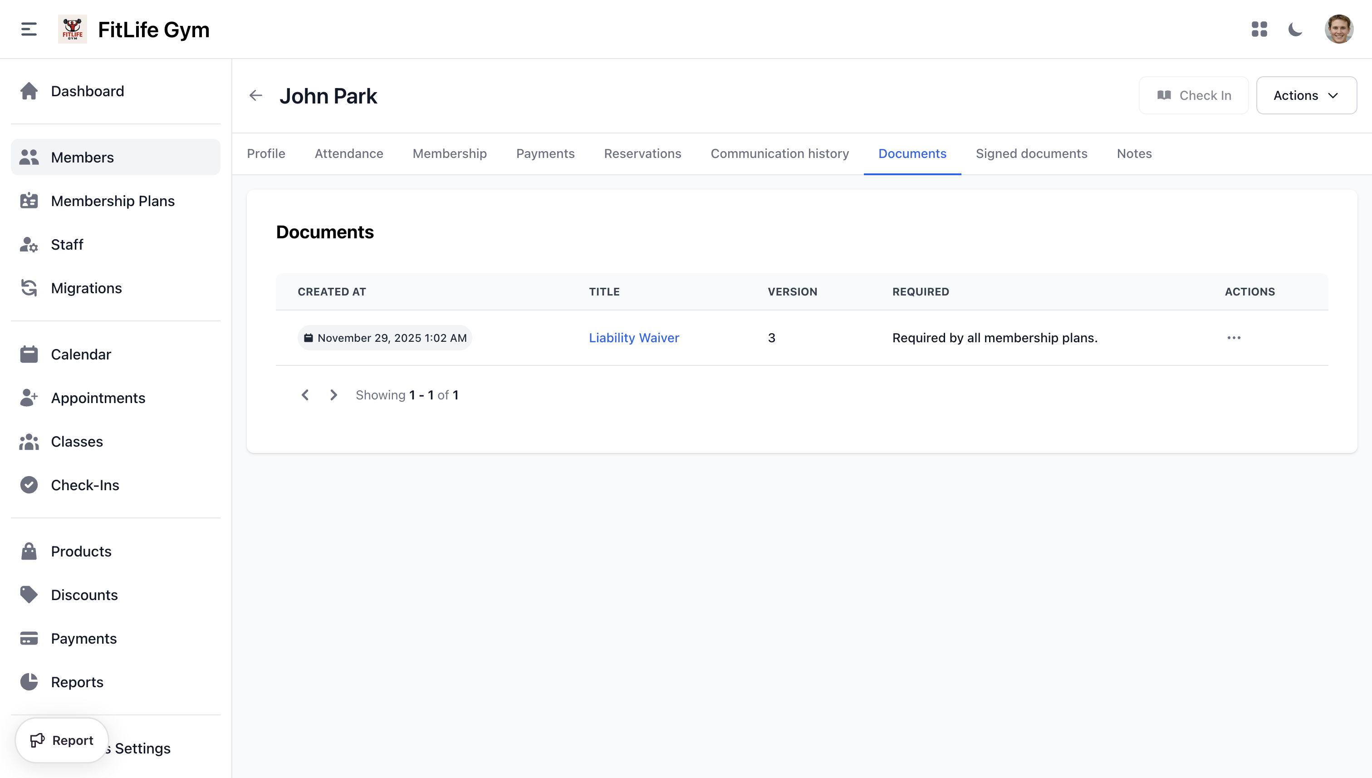
Task: Go back using the arrow next to John Park
Action: tap(256, 96)
